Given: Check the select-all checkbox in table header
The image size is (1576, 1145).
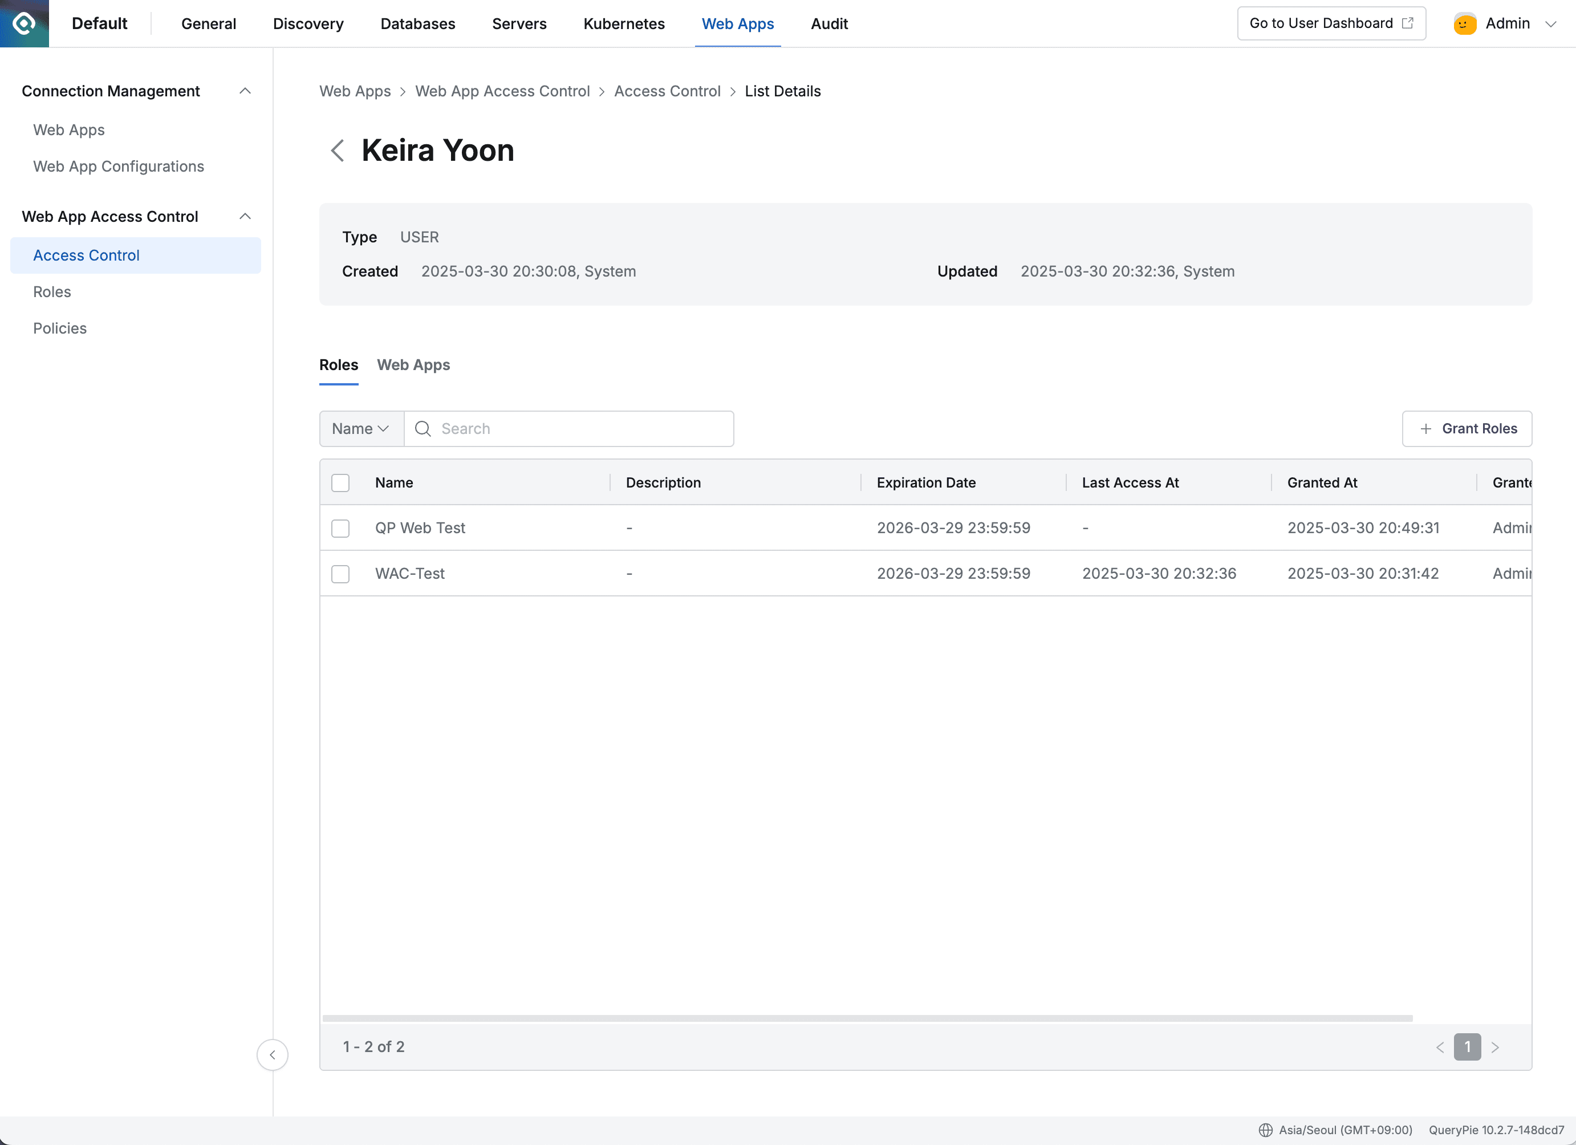Looking at the screenshot, I should 340,482.
